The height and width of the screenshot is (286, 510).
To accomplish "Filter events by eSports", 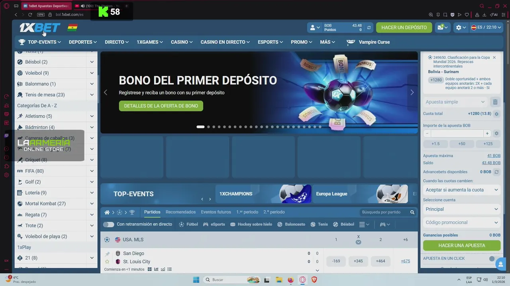I will coord(214,224).
